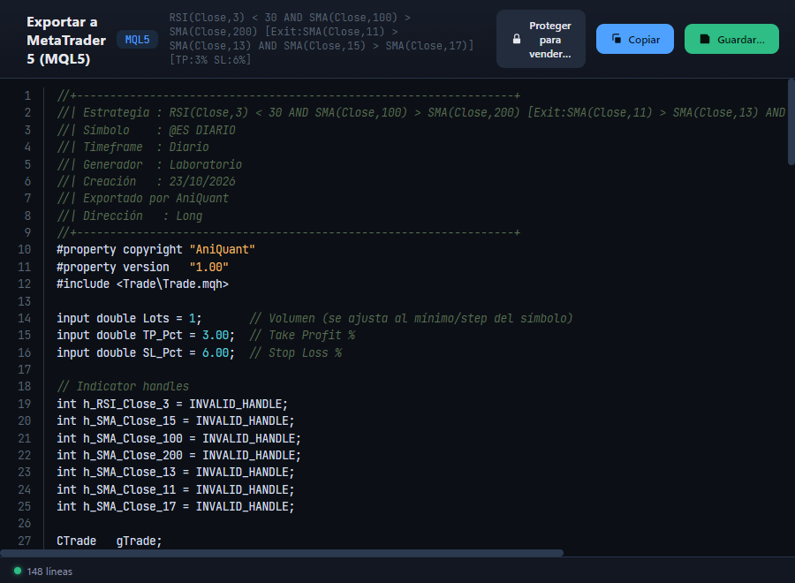Click the "int h_SMA_Close_200" declaration line
Viewport: 795px width, 583px height.
pos(178,455)
